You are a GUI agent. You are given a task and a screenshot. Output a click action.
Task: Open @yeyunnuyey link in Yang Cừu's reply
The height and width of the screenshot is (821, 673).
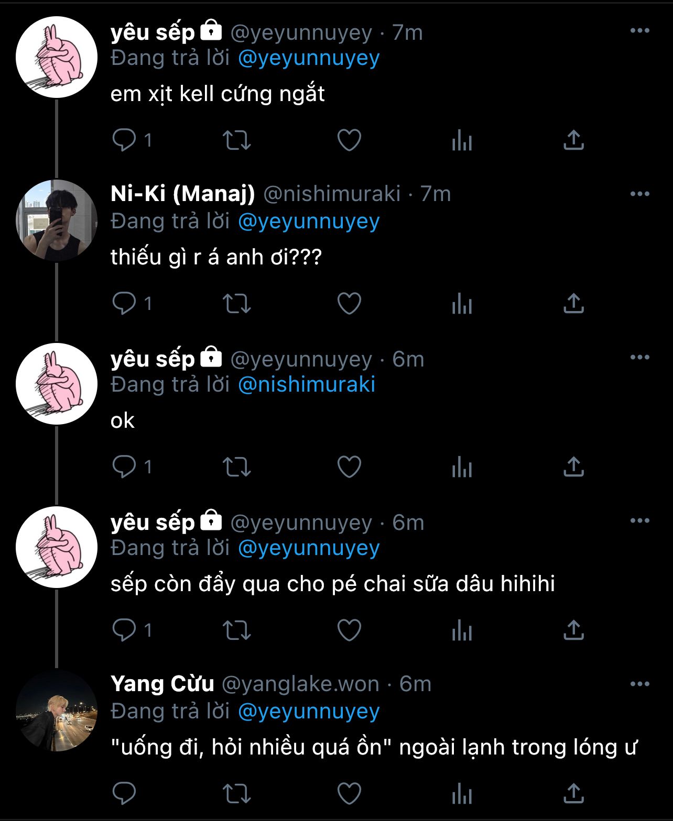tap(309, 712)
